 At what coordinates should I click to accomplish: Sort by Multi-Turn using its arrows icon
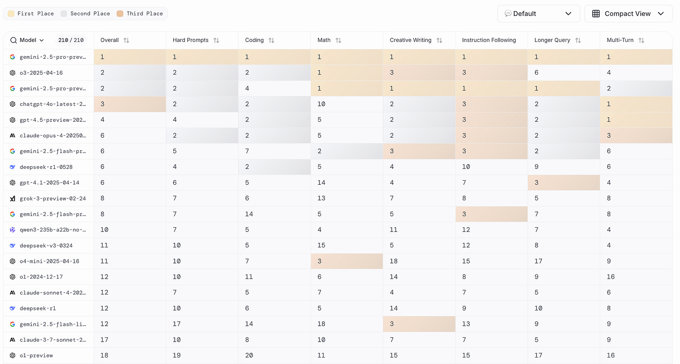tap(641, 41)
